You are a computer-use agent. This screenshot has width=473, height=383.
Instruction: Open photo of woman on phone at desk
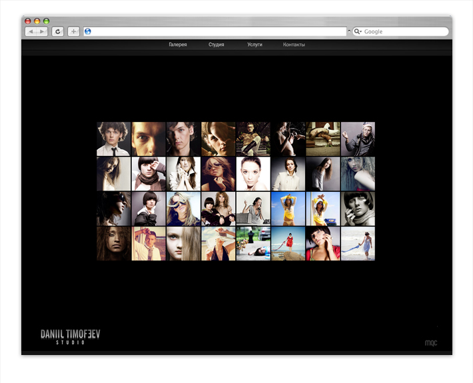253,208
